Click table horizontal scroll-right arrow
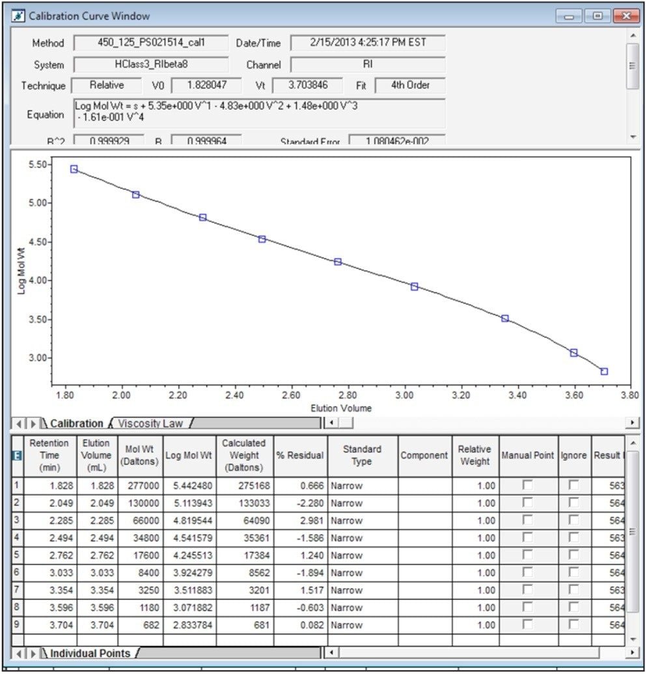 [632, 653]
